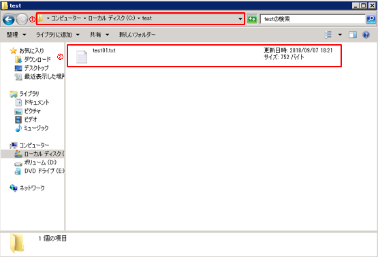Click the folder icon in details pane
This screenshot has width=378, height=257.
17,243
